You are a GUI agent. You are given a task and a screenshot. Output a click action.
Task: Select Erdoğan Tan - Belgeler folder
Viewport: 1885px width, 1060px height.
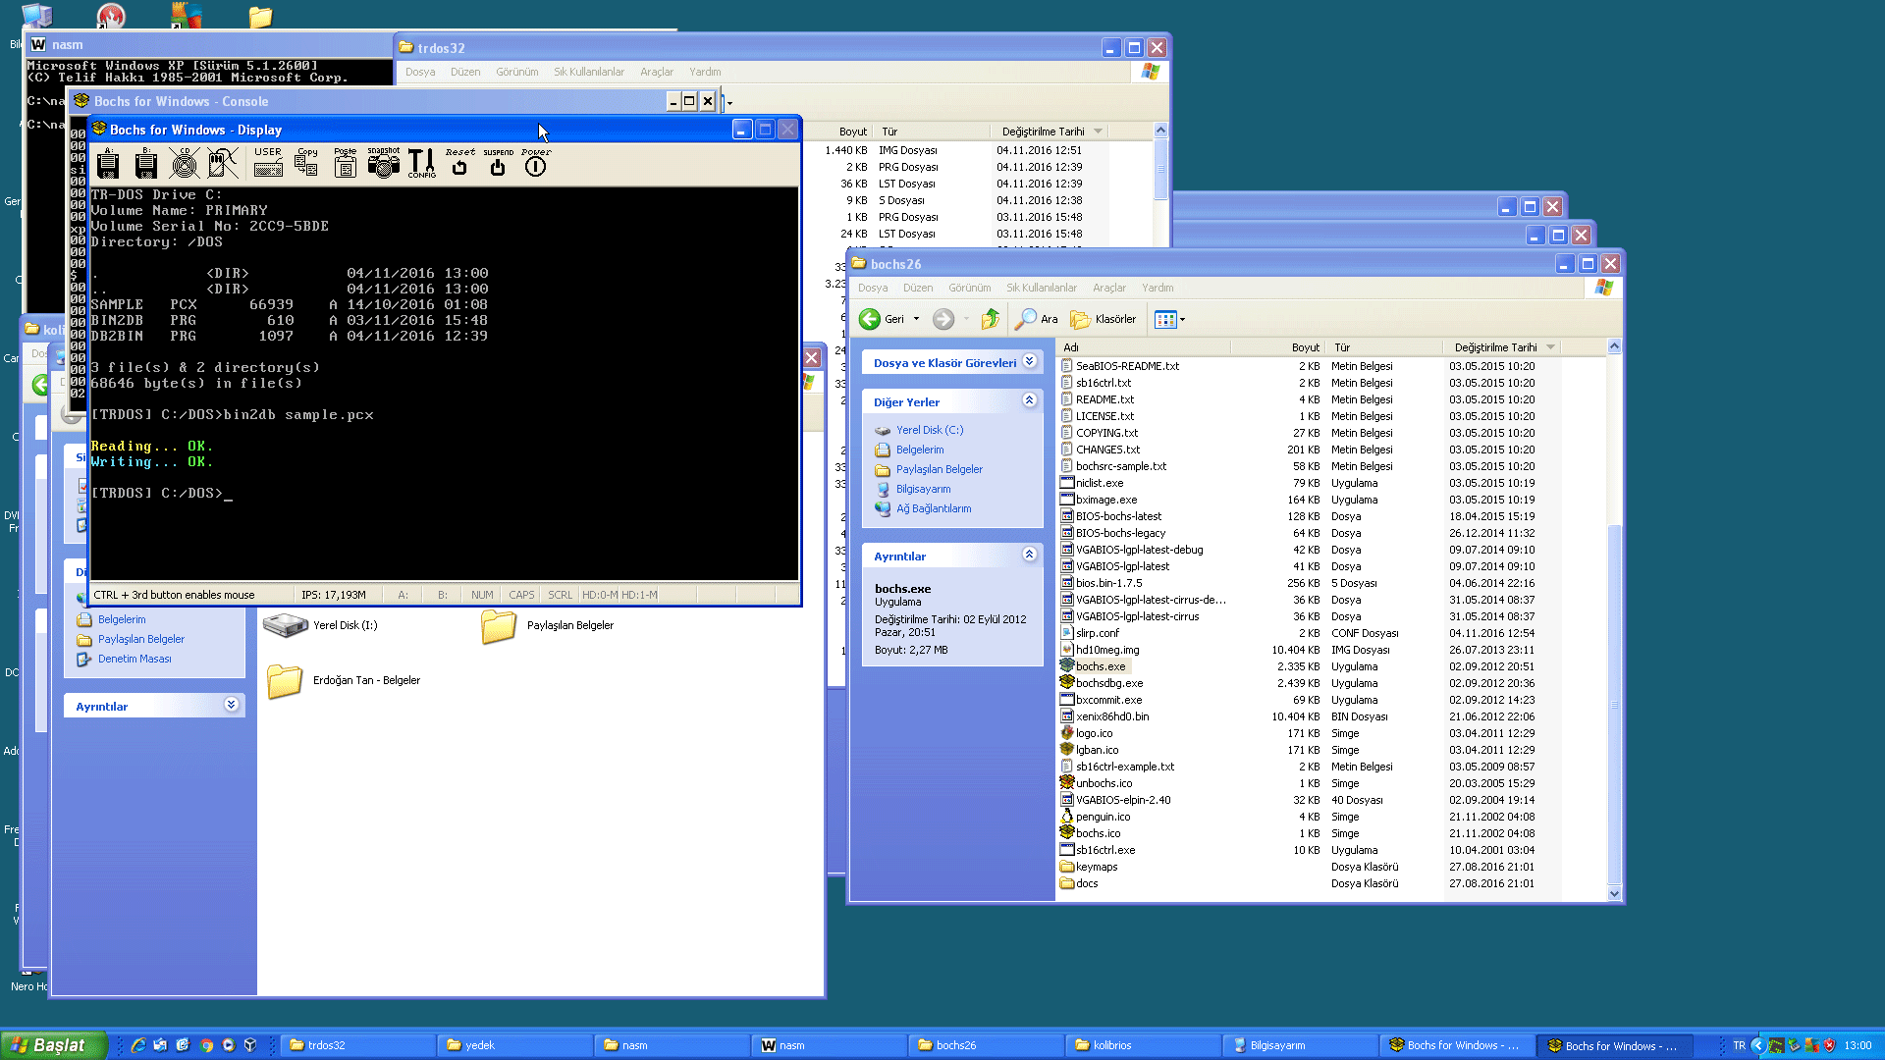[344, 680]
